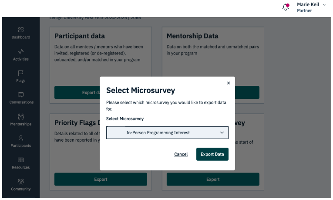The image size is (333, 200).
Task: Open Activities from the sidebar icon
Action: 21,51
